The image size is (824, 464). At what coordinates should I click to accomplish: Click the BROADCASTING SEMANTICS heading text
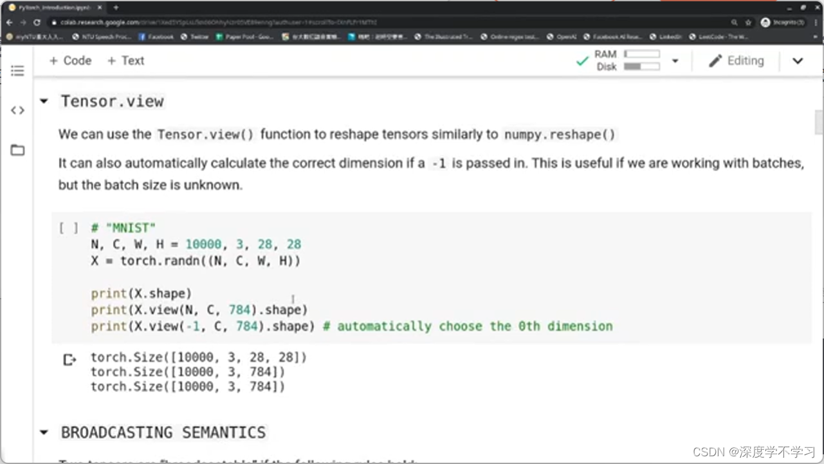(163, 432)
